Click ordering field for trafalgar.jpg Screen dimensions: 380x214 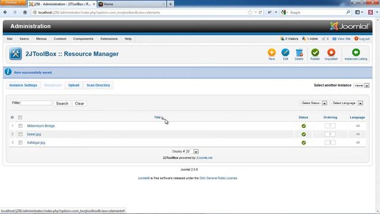coord(330,143)
